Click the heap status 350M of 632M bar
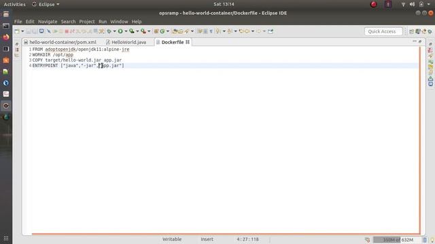Image resolution: width=435 pixels, height=244 pixels. (x=397, y=239)
